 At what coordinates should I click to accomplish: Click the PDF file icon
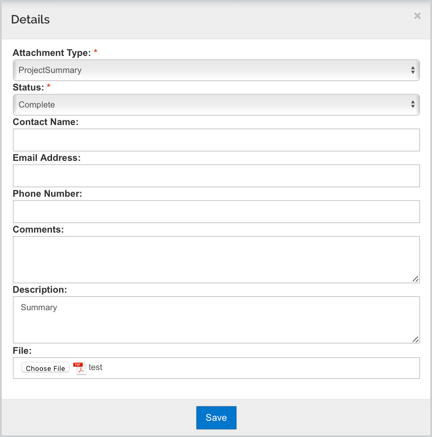tap(80, 368)
